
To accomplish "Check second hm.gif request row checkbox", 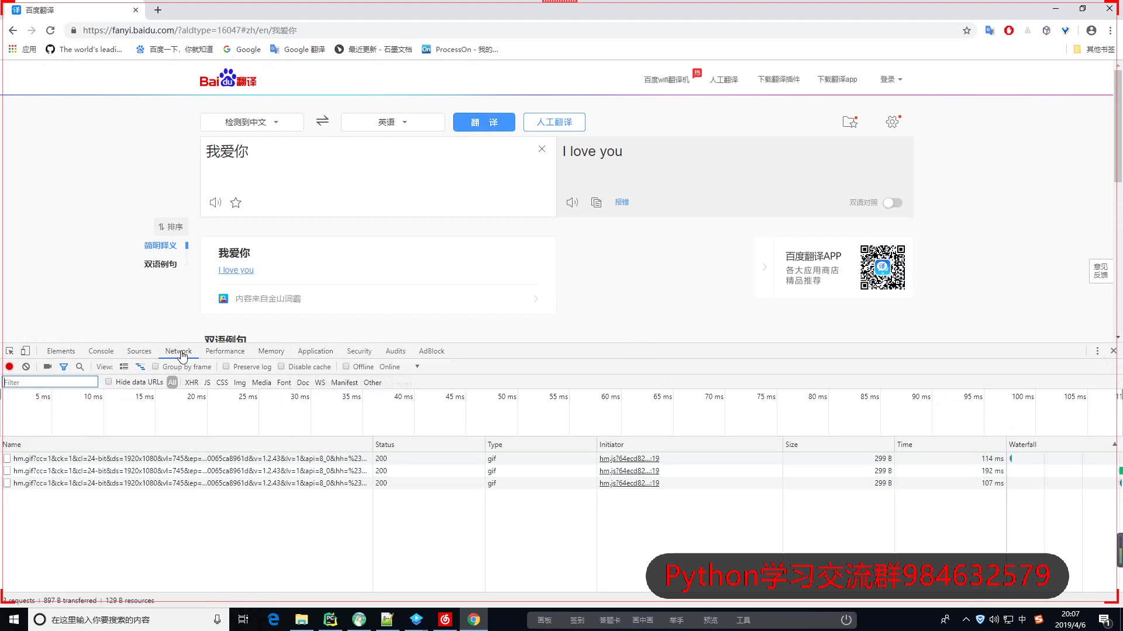I will tap(7, 471).
